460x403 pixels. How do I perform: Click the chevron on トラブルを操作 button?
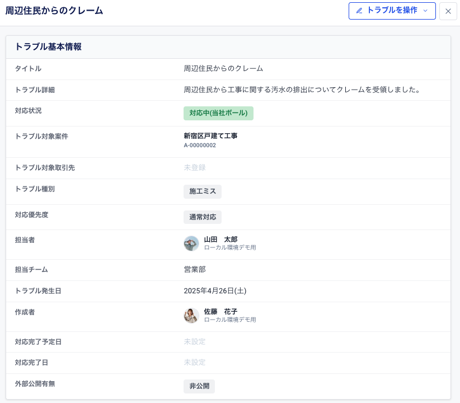pyautogui.click(x=424, y=11)
